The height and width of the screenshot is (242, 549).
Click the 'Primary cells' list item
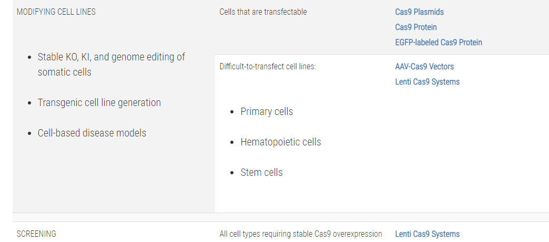click(267, 112)
